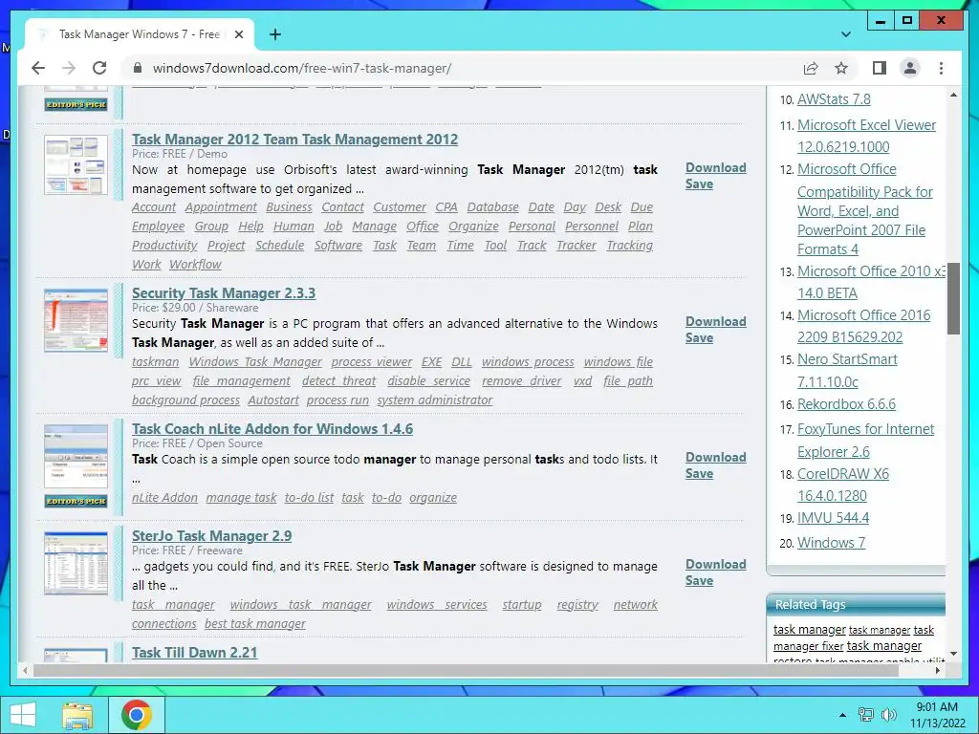The height and width of the screenshot is (734, 979).
Task: Click the Task Coach nLite Addon thumbnail
Action: pyautogui.click(x=76, y=456)
